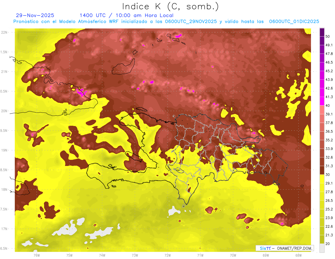Click the colorbar value "49.1"
Image resolution: width=335 pixels, height=259 pixels.
click(x=329, y=45)
